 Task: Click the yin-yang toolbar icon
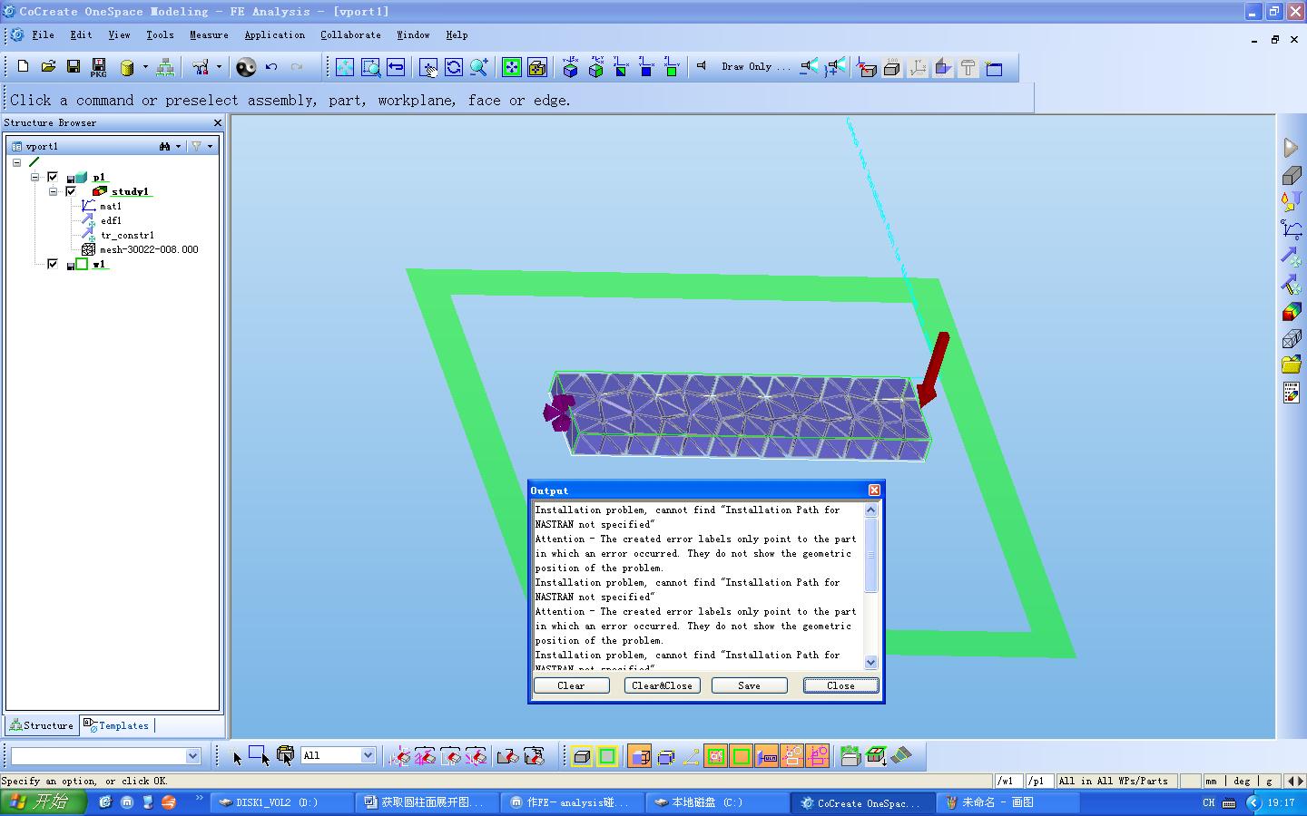point(245,67)
